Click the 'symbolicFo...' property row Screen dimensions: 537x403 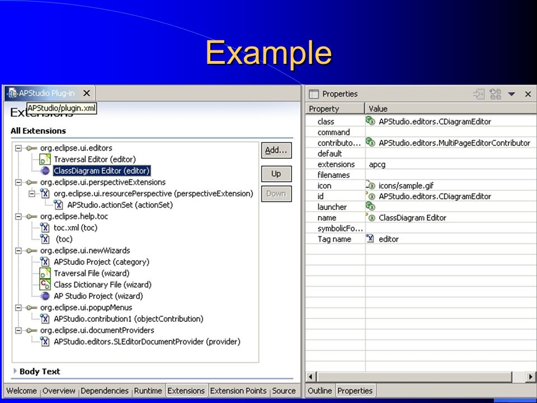[x=421, y=228]
